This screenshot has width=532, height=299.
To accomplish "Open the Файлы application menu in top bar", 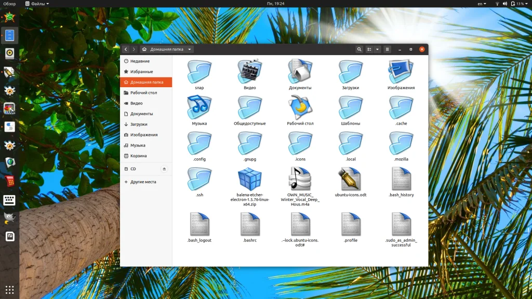I will pyautogui.click(x=37, y=4).
